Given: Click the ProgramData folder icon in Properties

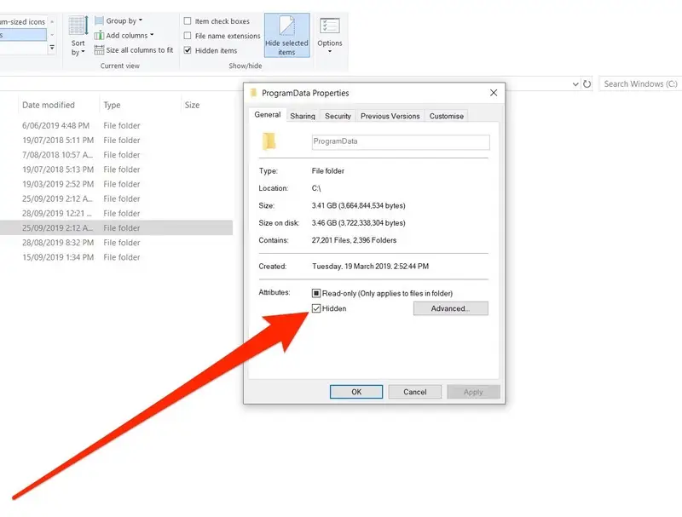Looking at the screenshot, I should tap(269, 141).
